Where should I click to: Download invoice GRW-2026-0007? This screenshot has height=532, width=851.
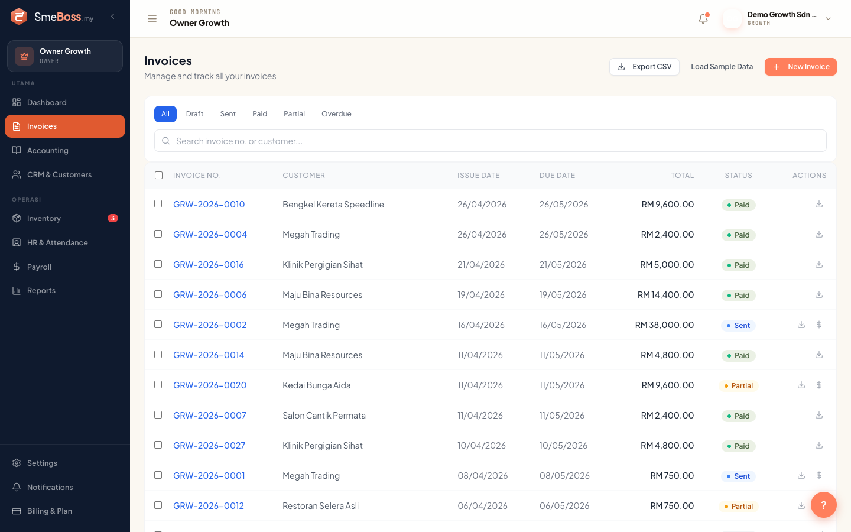(819, 416)
